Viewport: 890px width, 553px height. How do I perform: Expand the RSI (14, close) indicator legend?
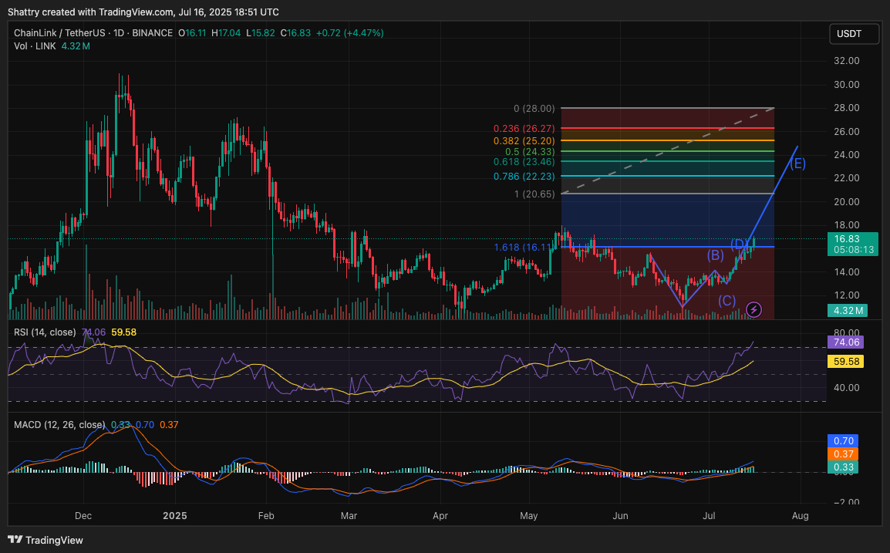[45, 332]
